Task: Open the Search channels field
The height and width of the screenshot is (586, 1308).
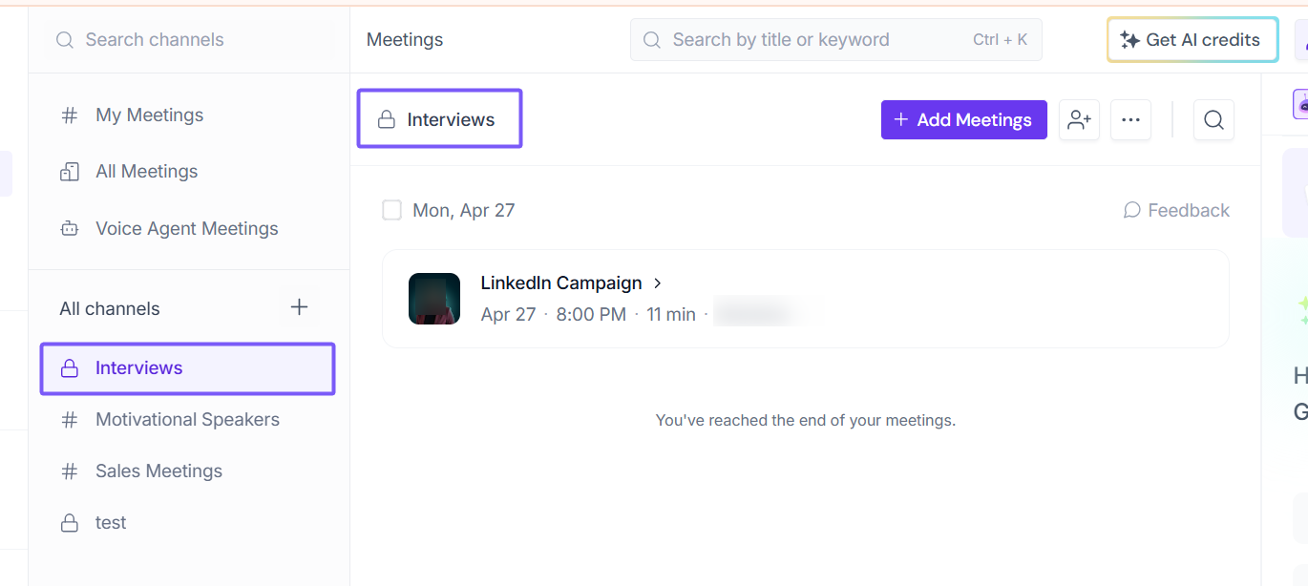Action: tap(189, 39)
